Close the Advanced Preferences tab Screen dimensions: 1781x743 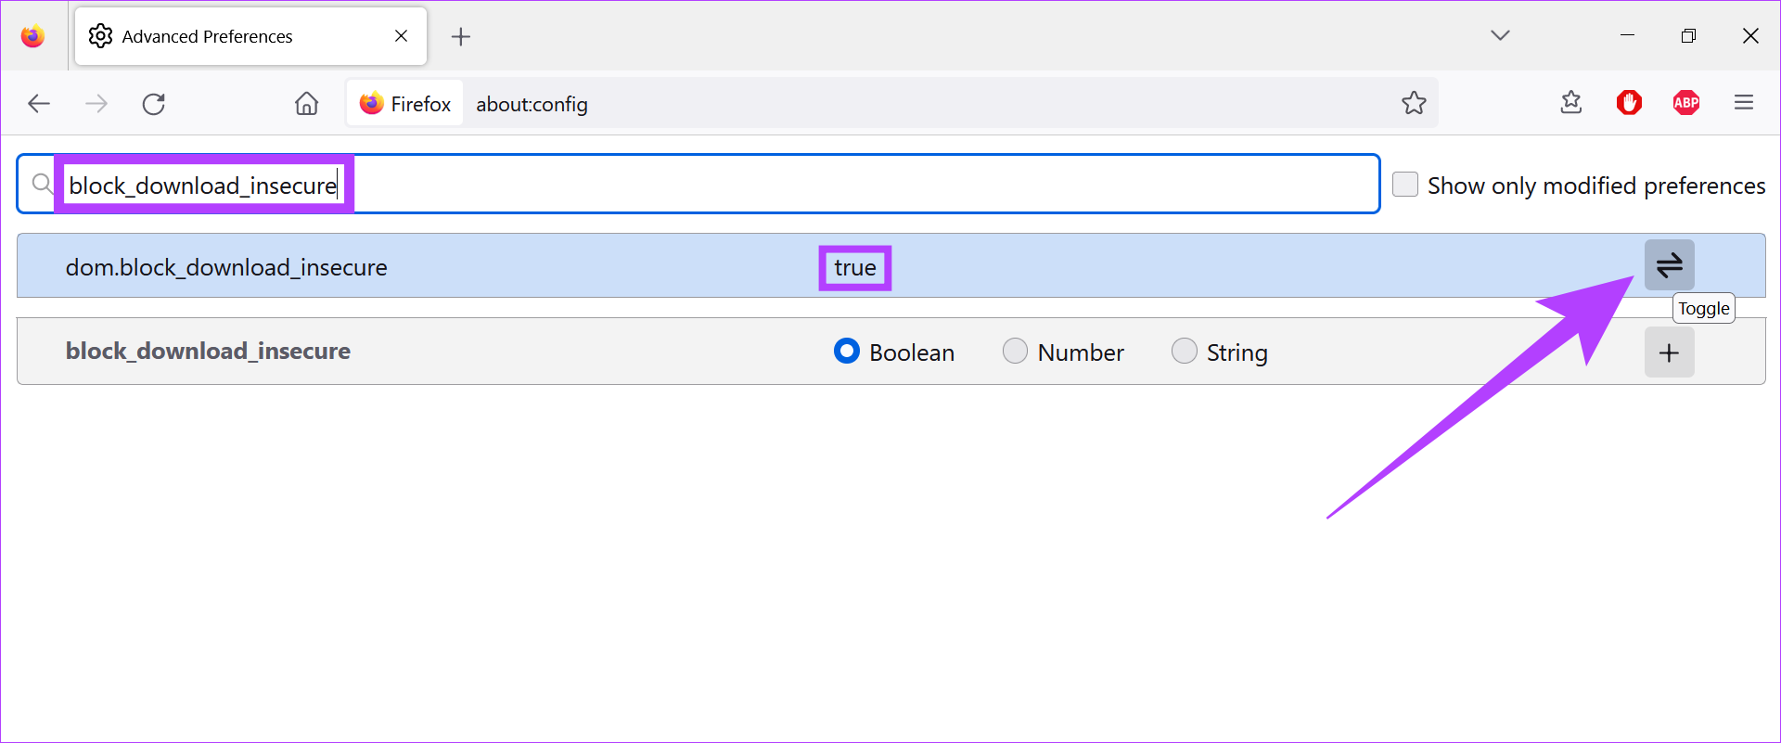(401, 36)
